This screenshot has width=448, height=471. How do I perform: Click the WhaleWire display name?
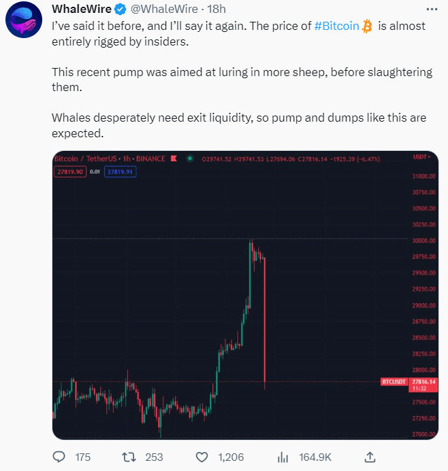click(x=82, y=9)
